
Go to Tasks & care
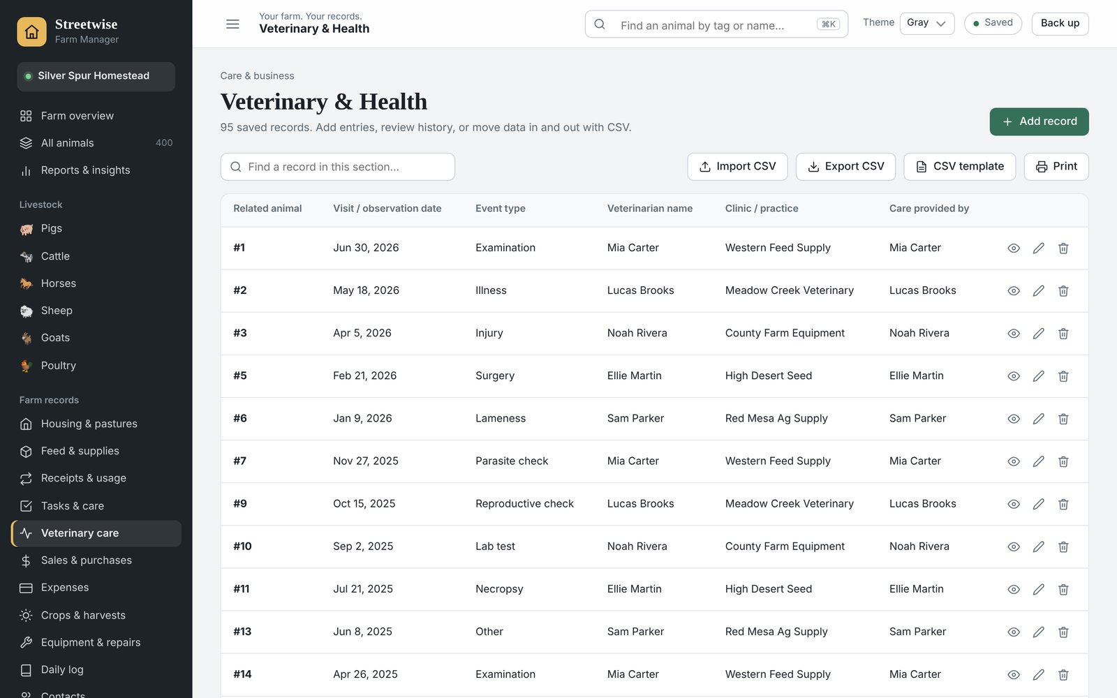(96, 506)
